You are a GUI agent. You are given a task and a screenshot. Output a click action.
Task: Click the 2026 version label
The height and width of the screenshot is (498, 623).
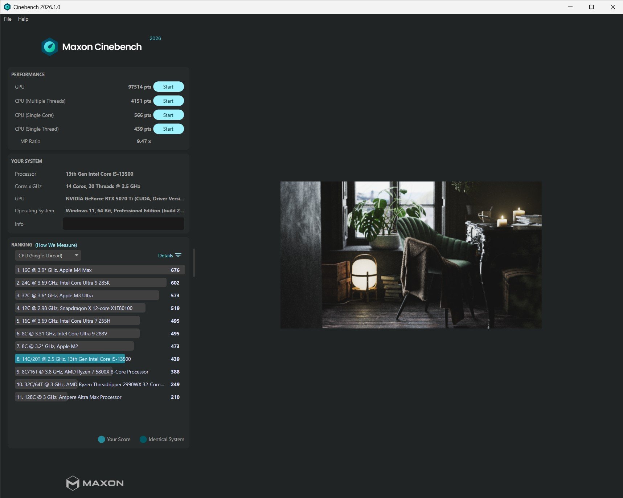point(155,38)
